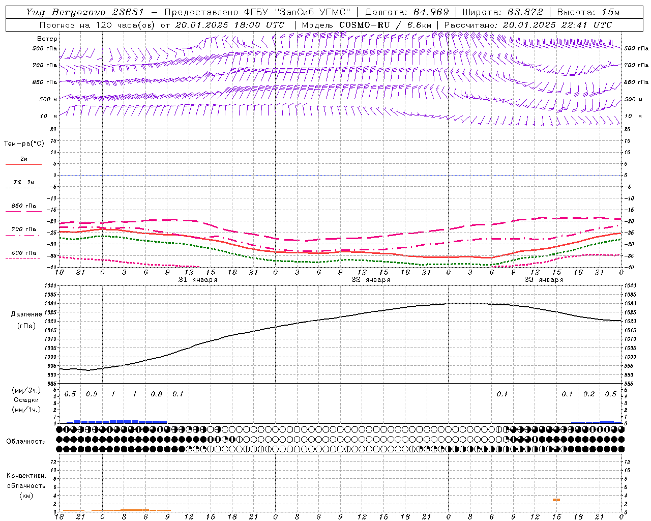Click the 0.9 precipitation amount value
The image size is (651, 521).
[x=92, y=394]
